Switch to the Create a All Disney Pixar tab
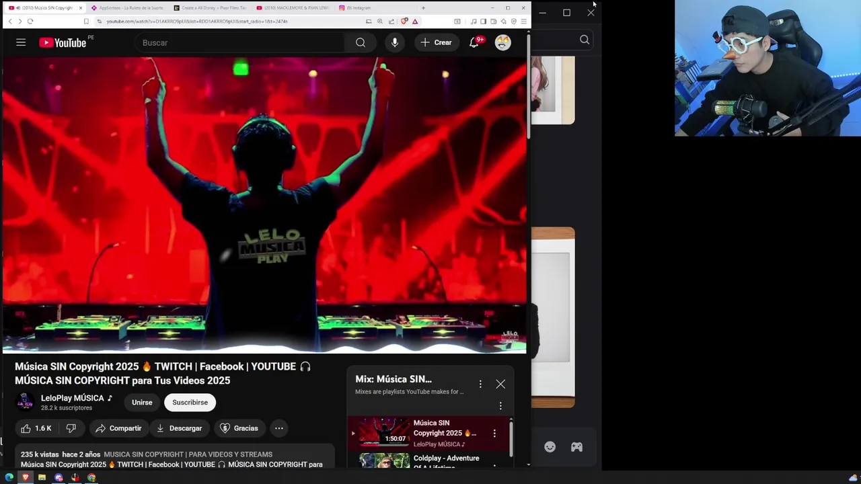Image resolution: width=861 pixels, height=484 pixels. coord(210,8)
